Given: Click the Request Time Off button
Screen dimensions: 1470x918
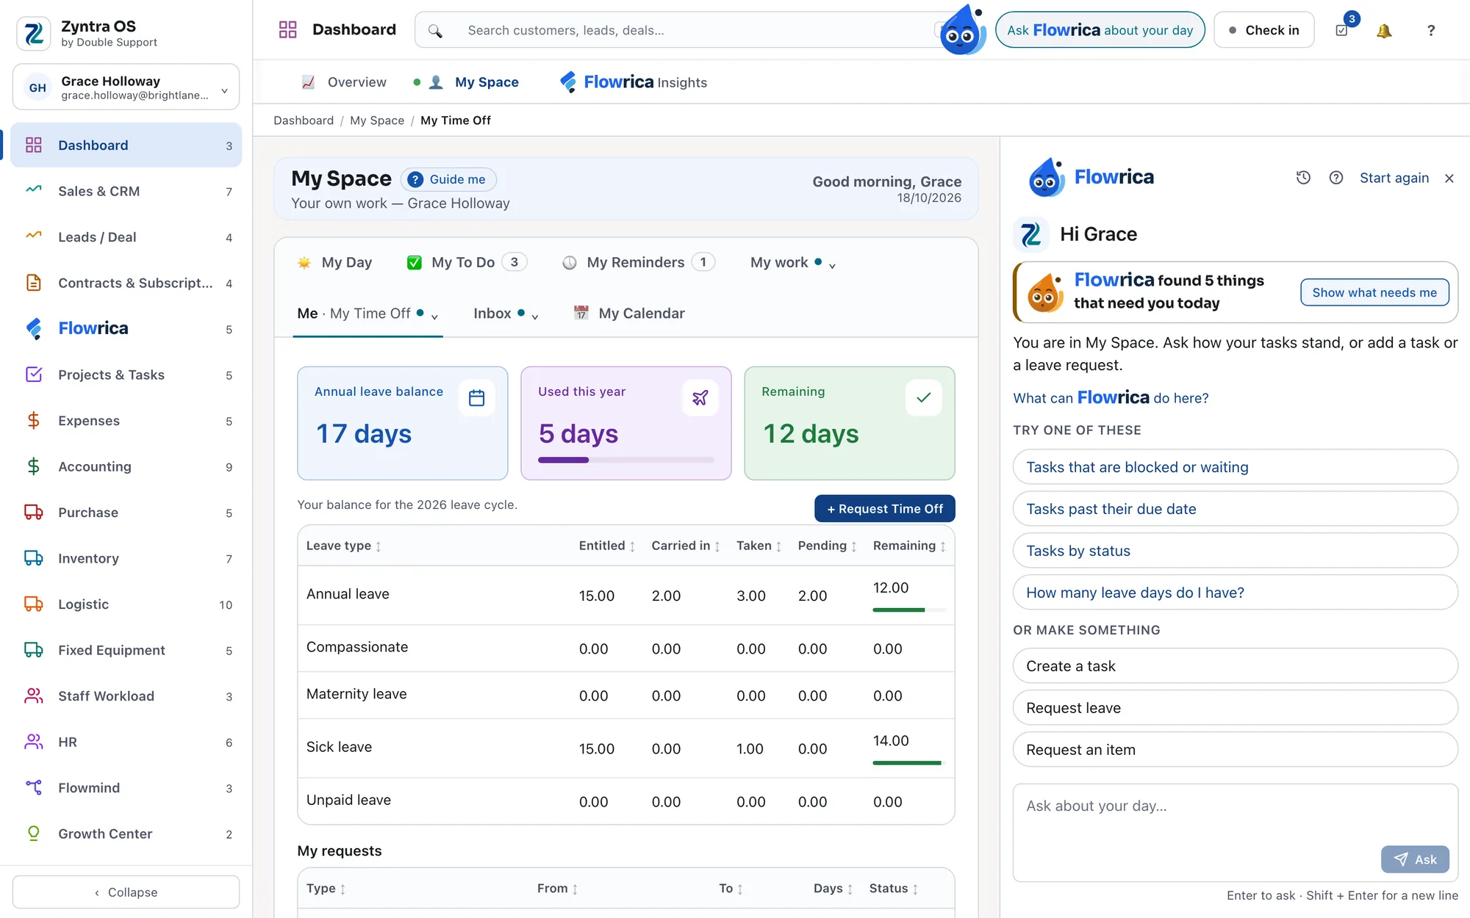Looking at the screenshot, I should click(x=884, y=509).
